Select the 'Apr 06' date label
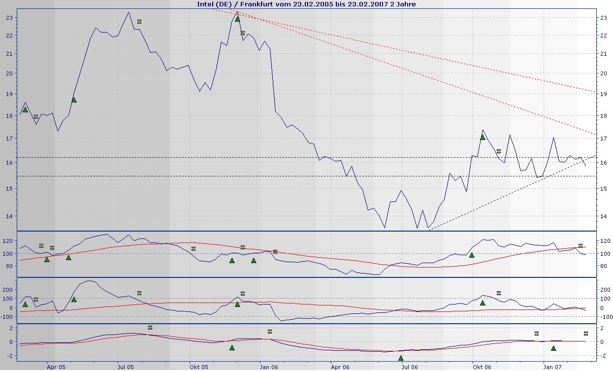 point(340,367)
